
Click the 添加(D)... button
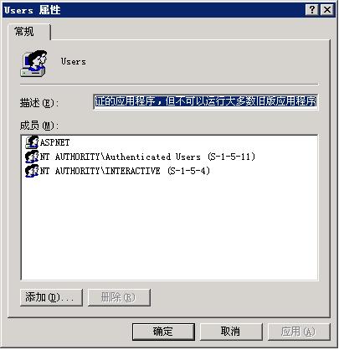[51, 297]
